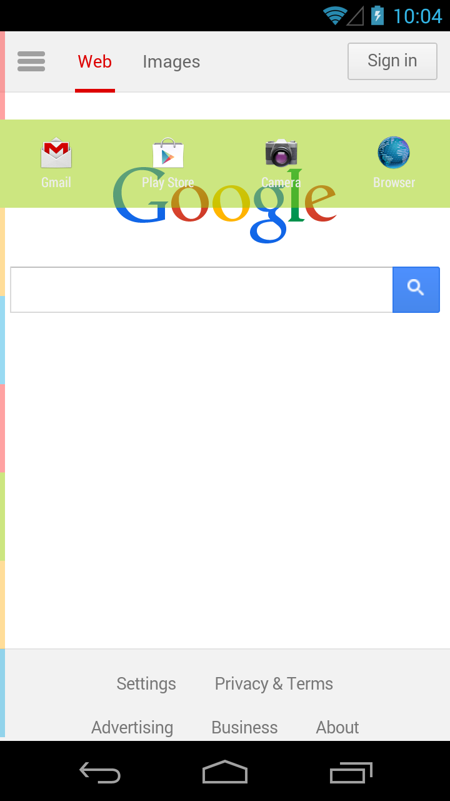Open the Browser globe icon
Image resolution: width=450 pixels, height=801 pixels.
coord(394,153)
